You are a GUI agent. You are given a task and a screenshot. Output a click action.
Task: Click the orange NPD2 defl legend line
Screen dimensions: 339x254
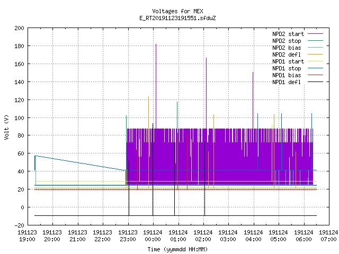tap(316, 54)
